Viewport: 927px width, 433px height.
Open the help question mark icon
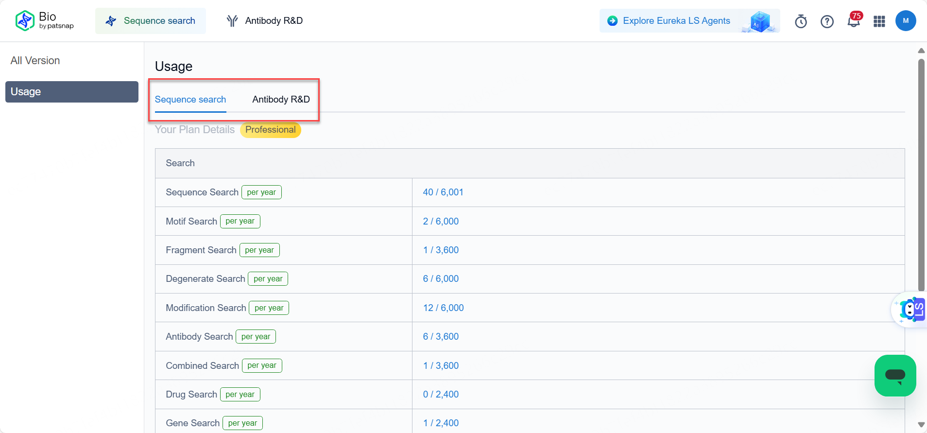827,21
